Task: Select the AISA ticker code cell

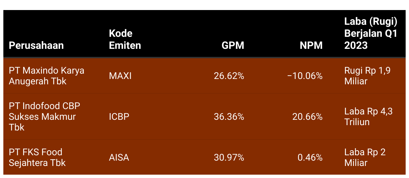Action: coord(119,157)
